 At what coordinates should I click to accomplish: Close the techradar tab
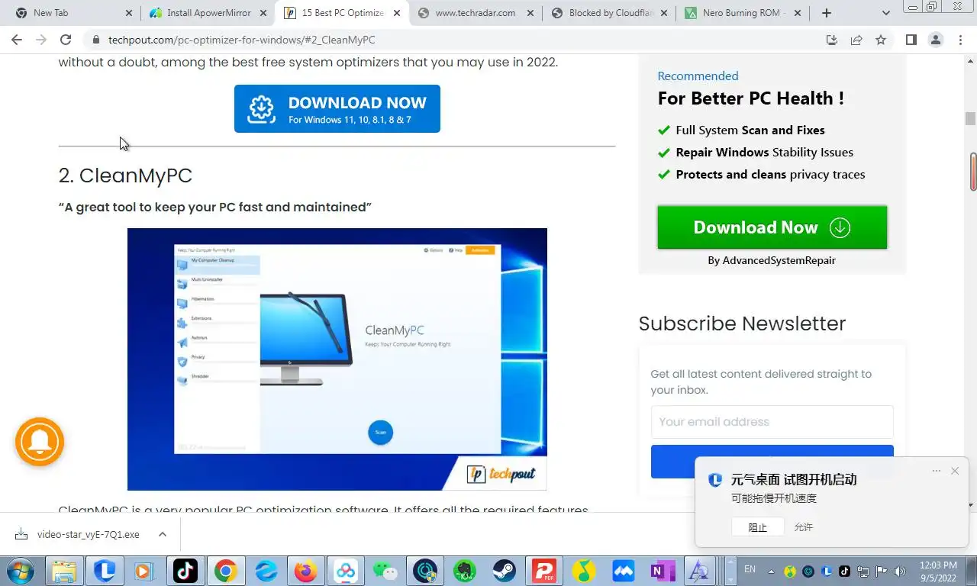[530, 13]
